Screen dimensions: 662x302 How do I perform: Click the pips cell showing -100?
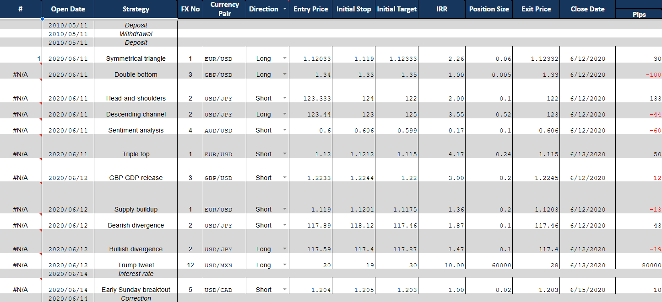click(x=639, y=71)
